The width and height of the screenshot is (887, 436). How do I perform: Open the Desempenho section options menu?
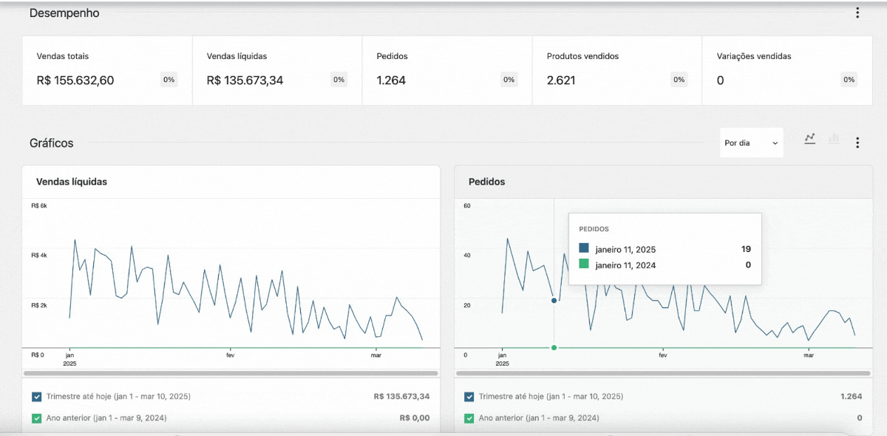pyautogui.click(x=857, y=13)
